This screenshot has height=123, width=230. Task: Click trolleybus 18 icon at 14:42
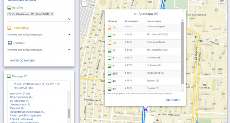(110, 27)
